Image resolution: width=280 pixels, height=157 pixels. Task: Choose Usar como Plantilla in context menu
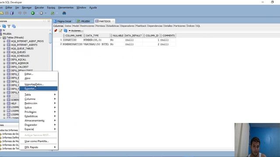click(38, 141)
